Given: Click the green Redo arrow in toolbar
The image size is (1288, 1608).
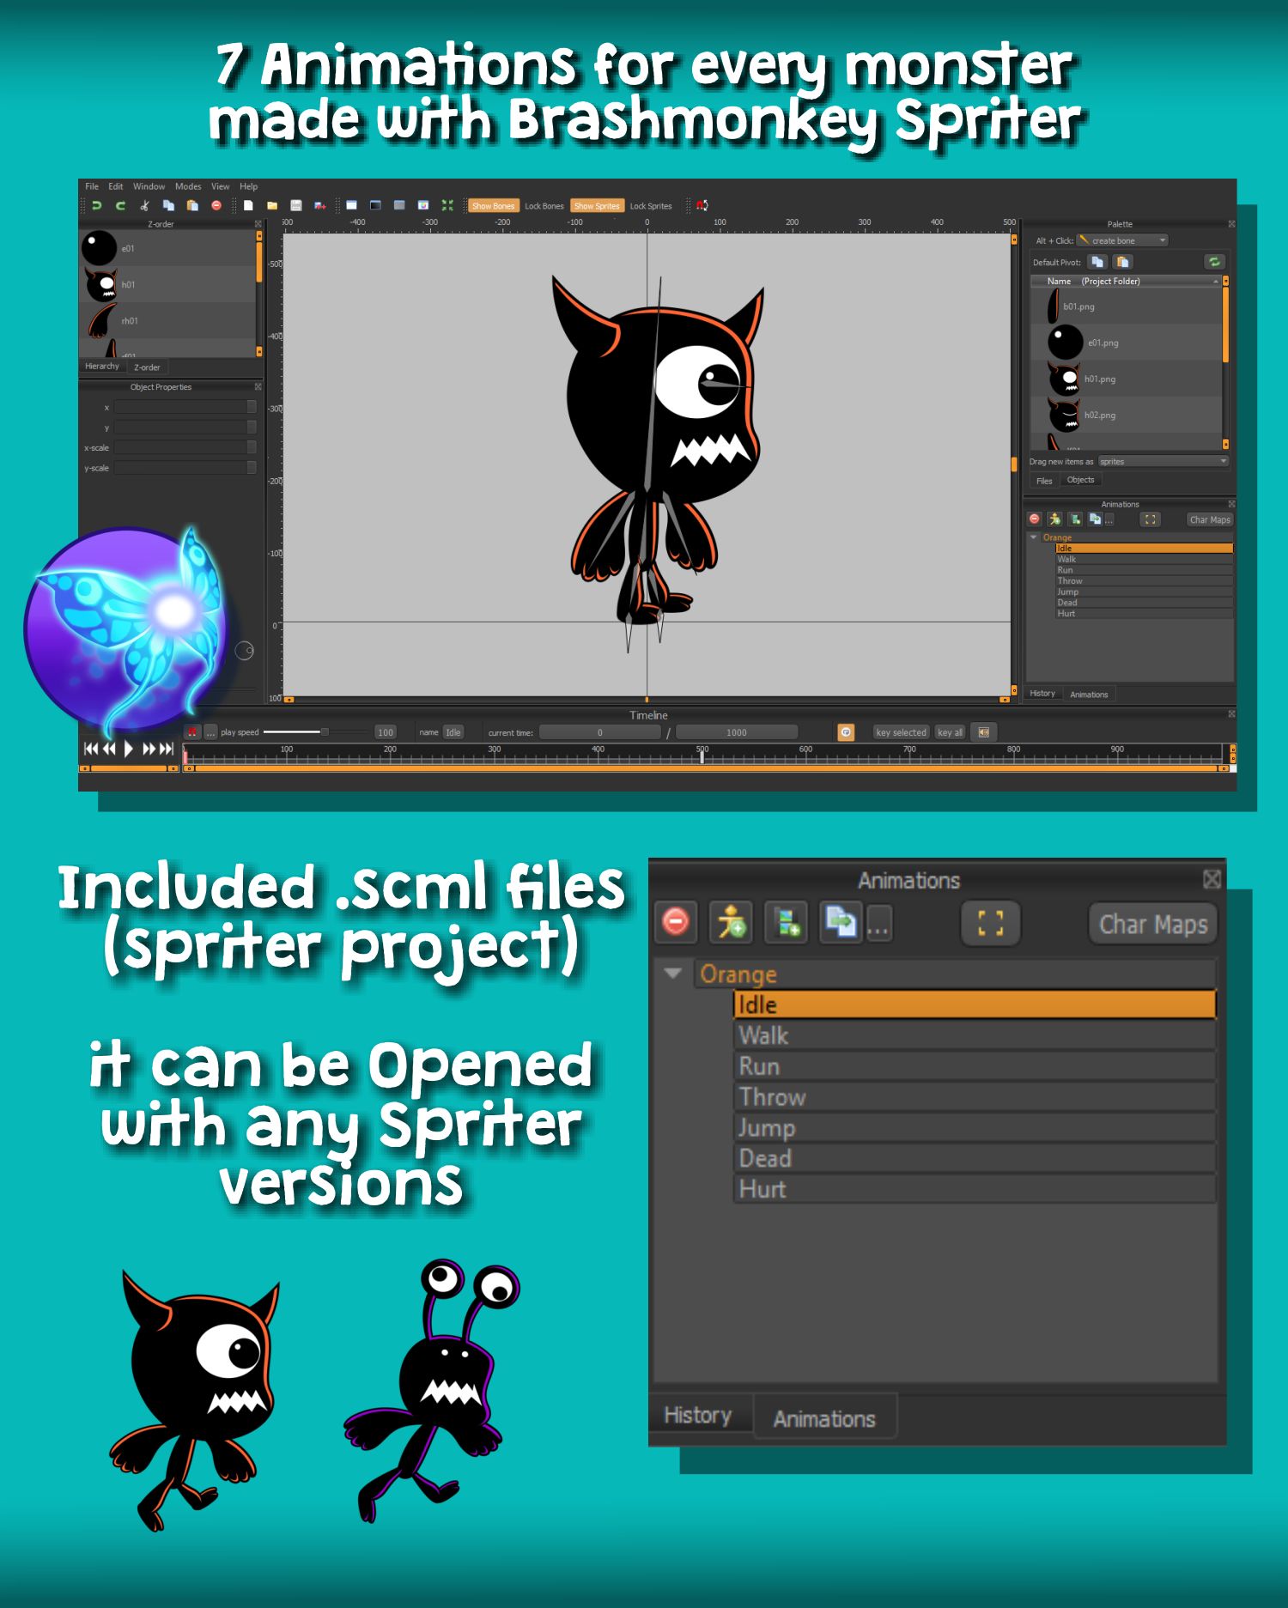Looking at the screenshot, I should coord(121,205).
